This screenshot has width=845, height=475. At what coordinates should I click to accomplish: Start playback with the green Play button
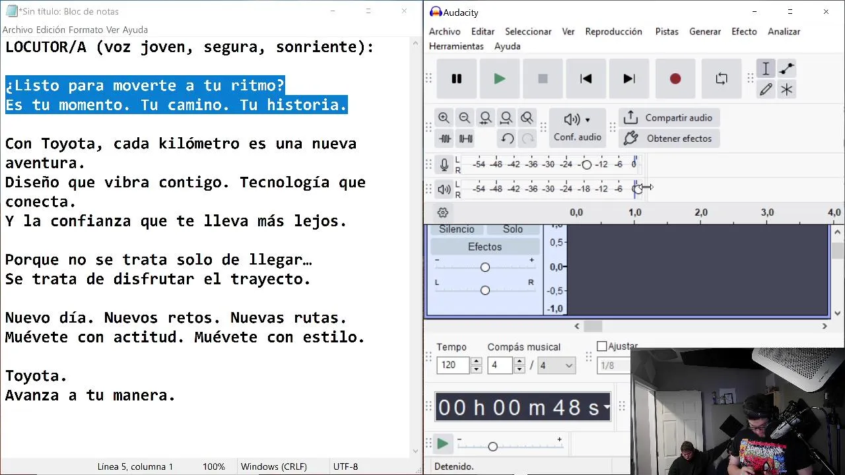click(x=499, y=79)
